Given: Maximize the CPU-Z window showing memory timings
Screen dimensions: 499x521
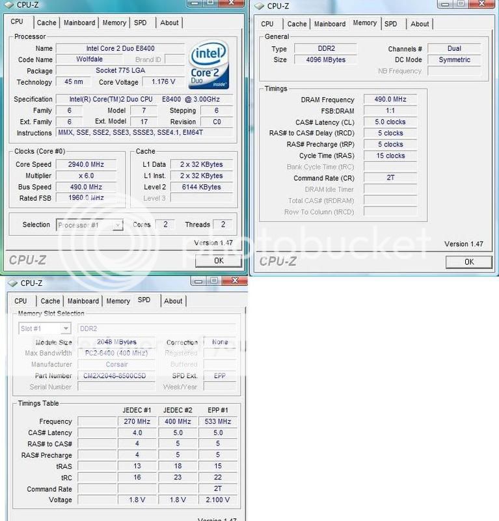Looking at the screenshot, I should click(x=461, y=3).
